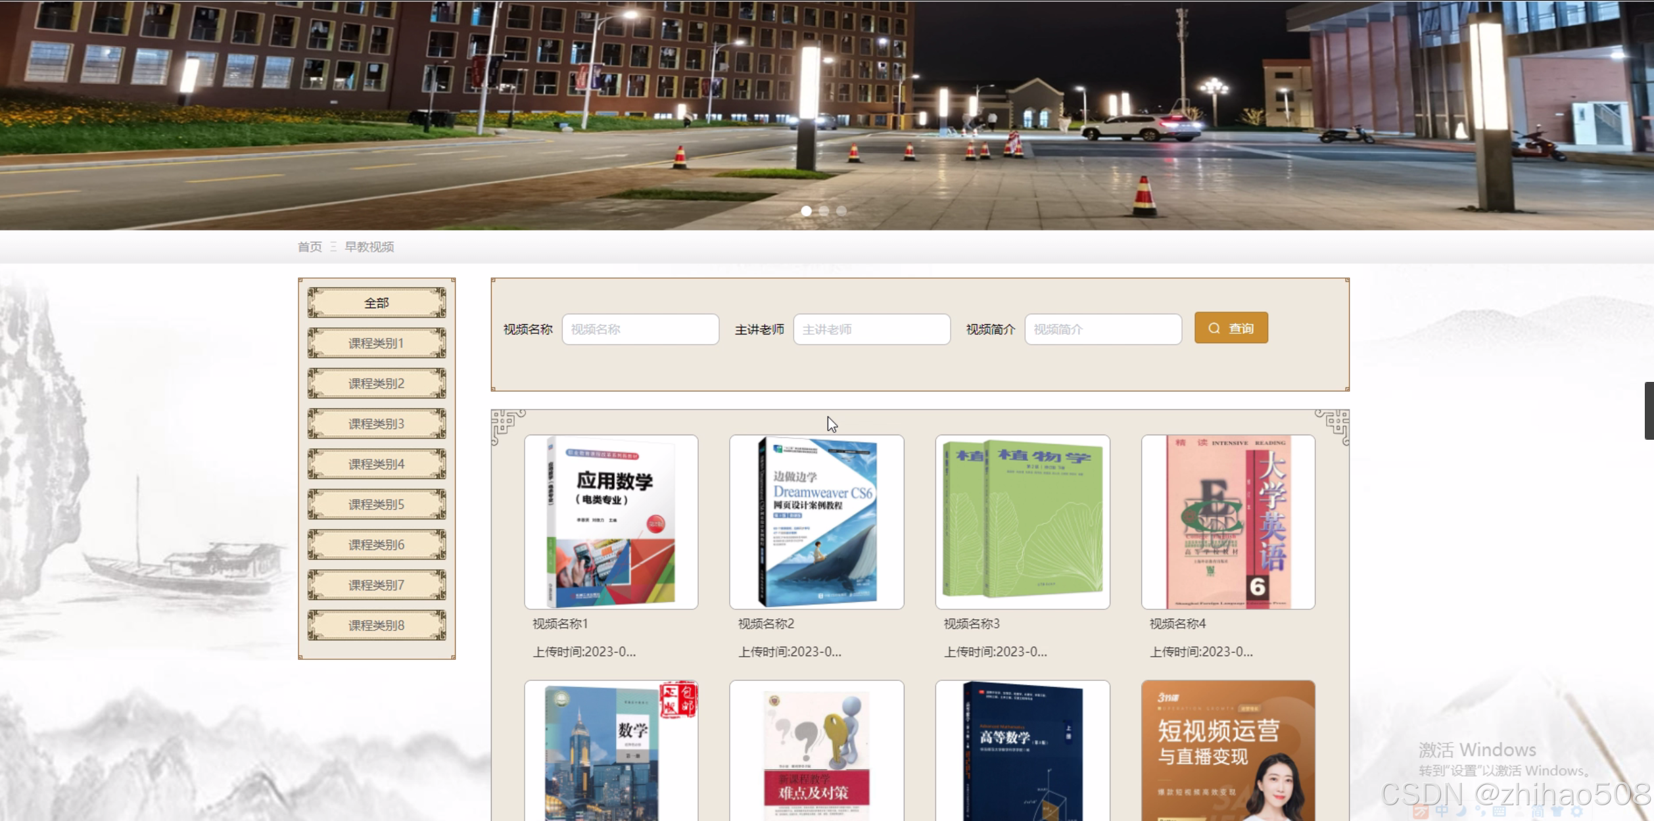Screen dimensions: 1654x821
Task: Focus the 主讲老师 input field
Action: pos(871,329)
